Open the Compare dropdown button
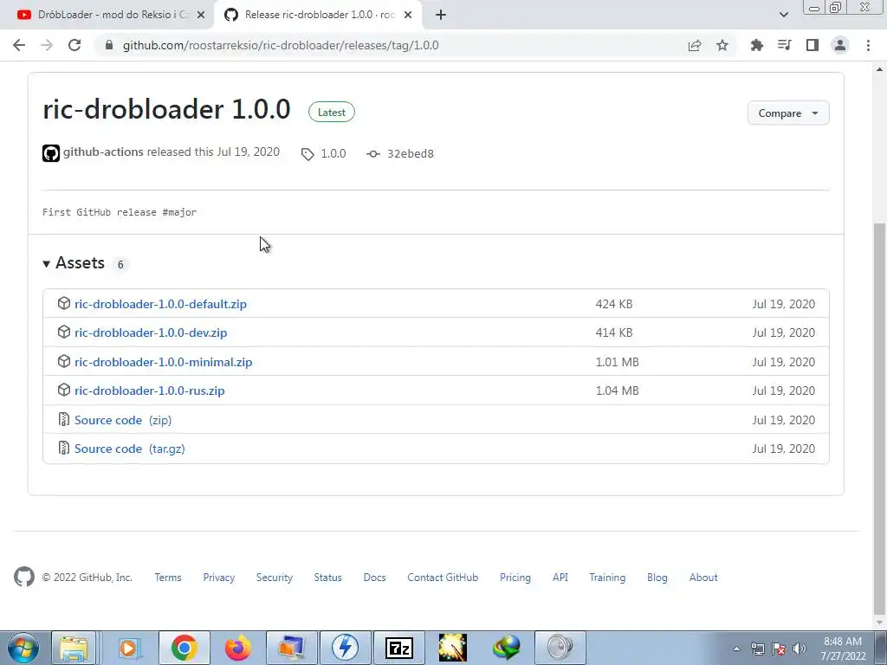The width and height of the screenshot is (887, 665). click(788, 113)
